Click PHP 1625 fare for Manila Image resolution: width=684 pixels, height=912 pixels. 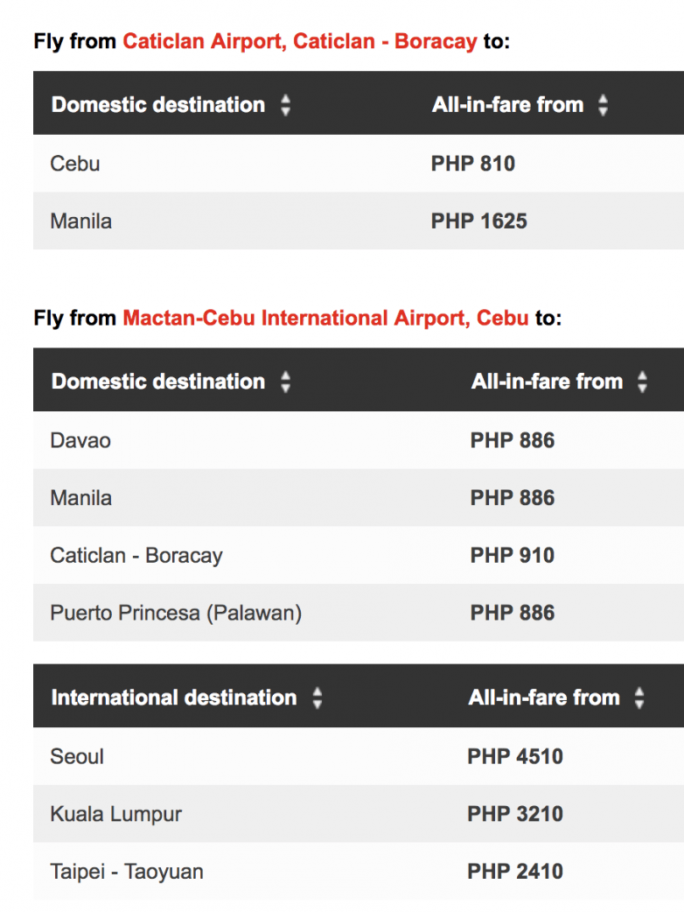pyautogui.click(x=479, y=221)
